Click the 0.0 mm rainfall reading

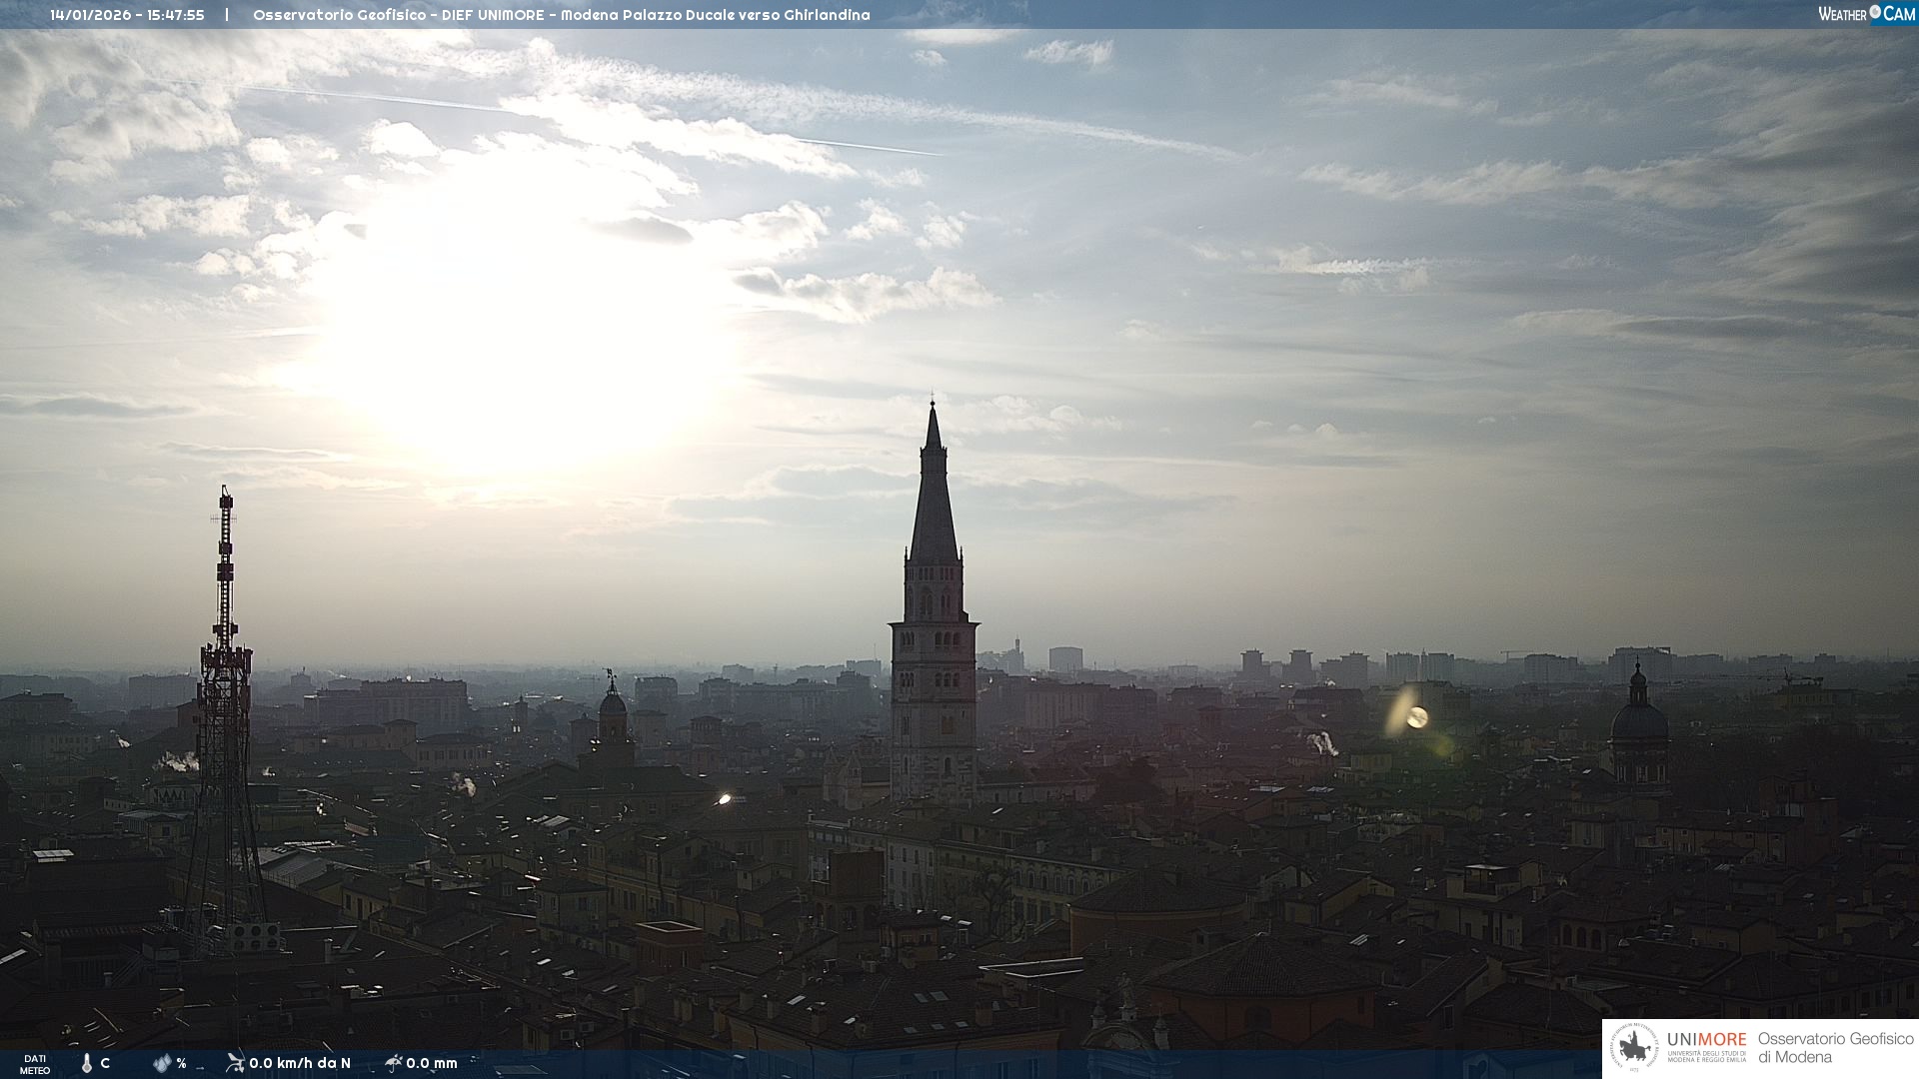tap(432, 1063)
